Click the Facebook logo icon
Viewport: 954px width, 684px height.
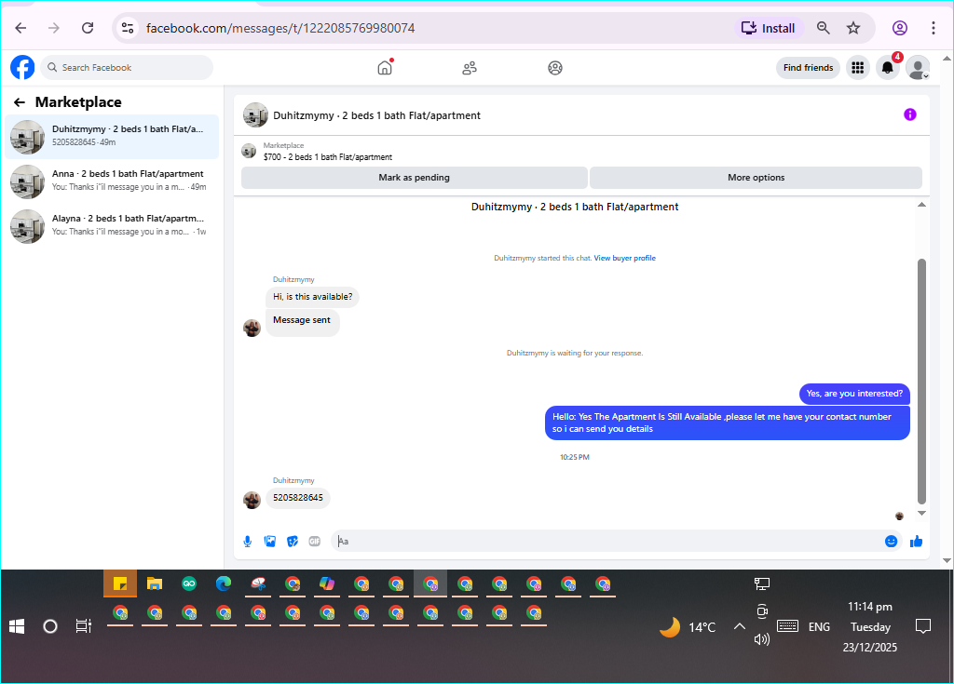click(22, 68)
